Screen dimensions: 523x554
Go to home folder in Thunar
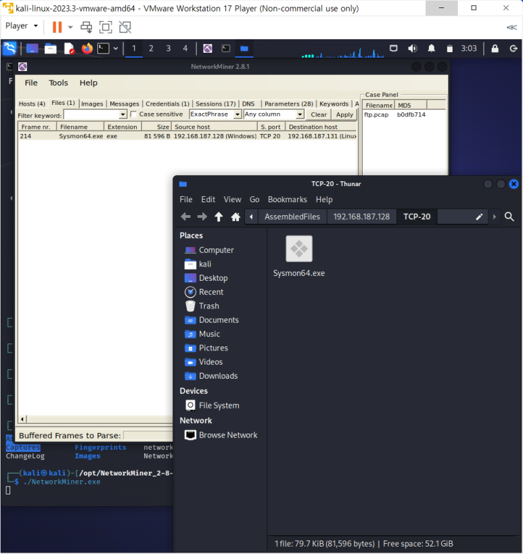click(x=235, y=216)
